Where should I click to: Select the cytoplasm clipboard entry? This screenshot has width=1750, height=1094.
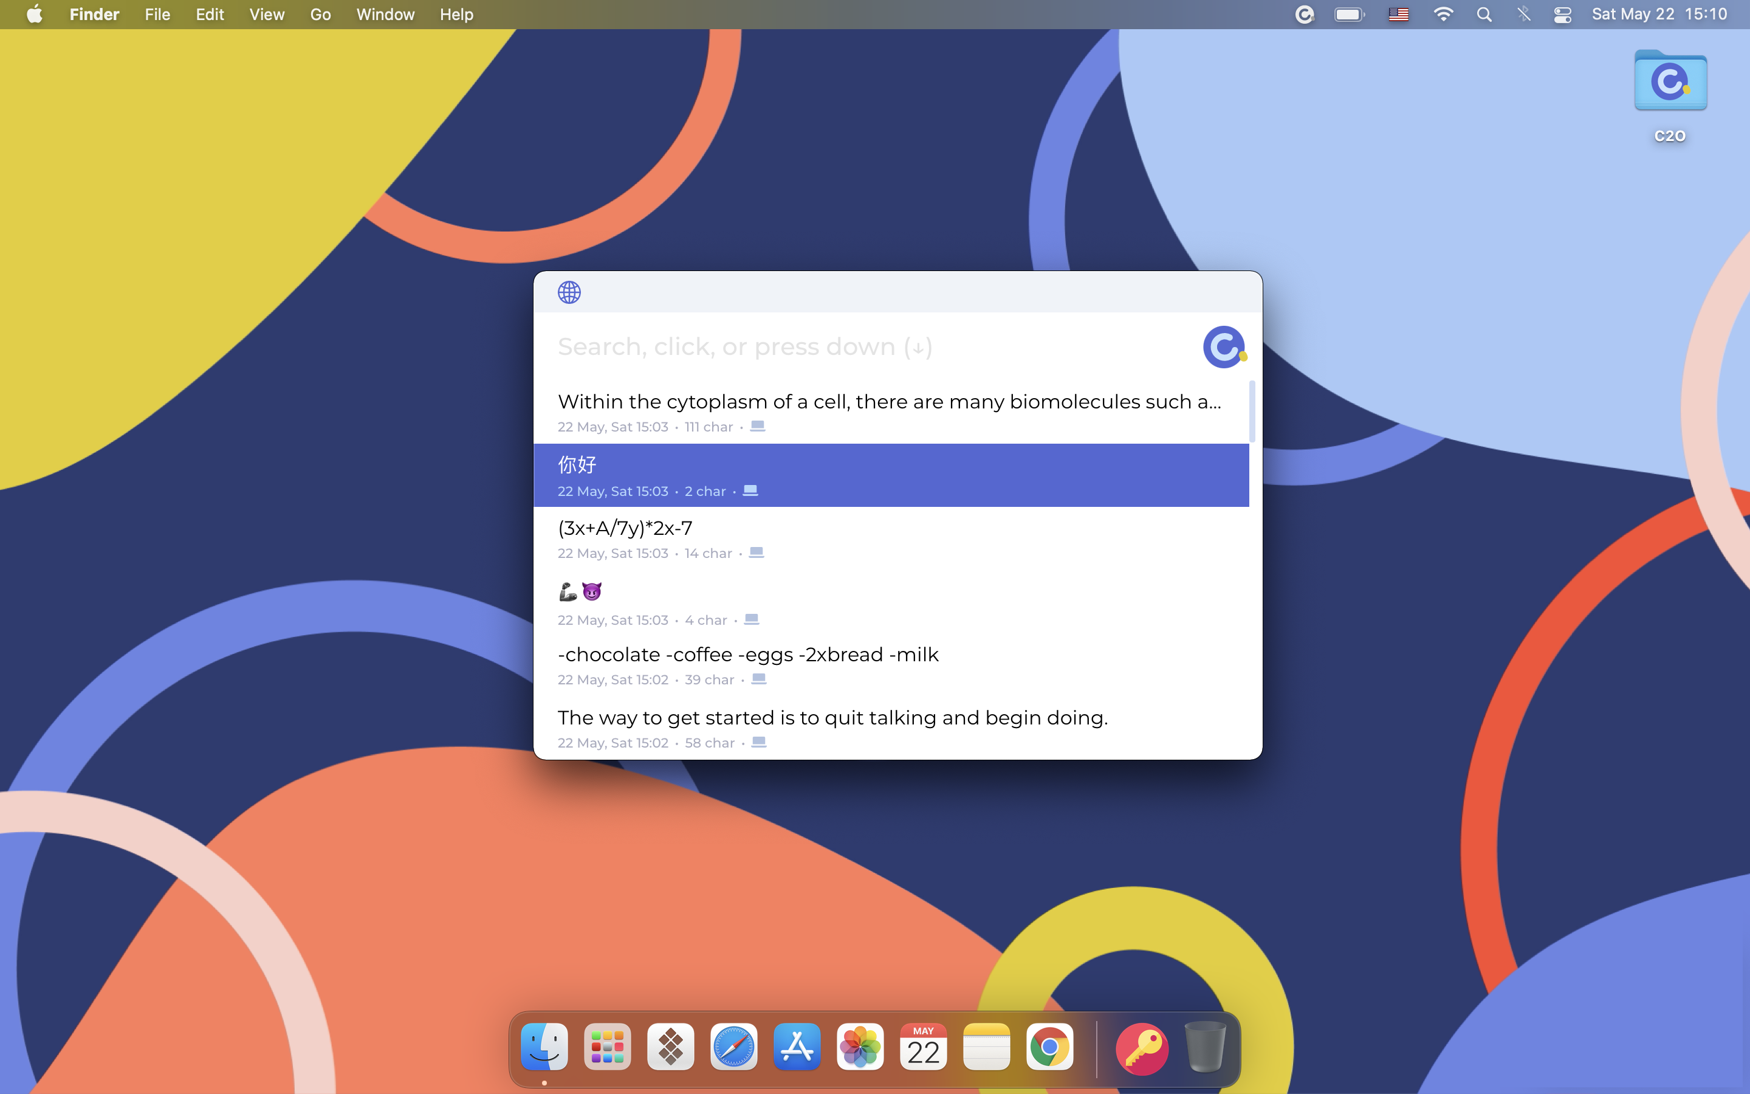[890, 411]
